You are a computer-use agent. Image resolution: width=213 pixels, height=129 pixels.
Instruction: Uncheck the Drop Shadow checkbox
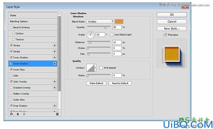(11, 106)
